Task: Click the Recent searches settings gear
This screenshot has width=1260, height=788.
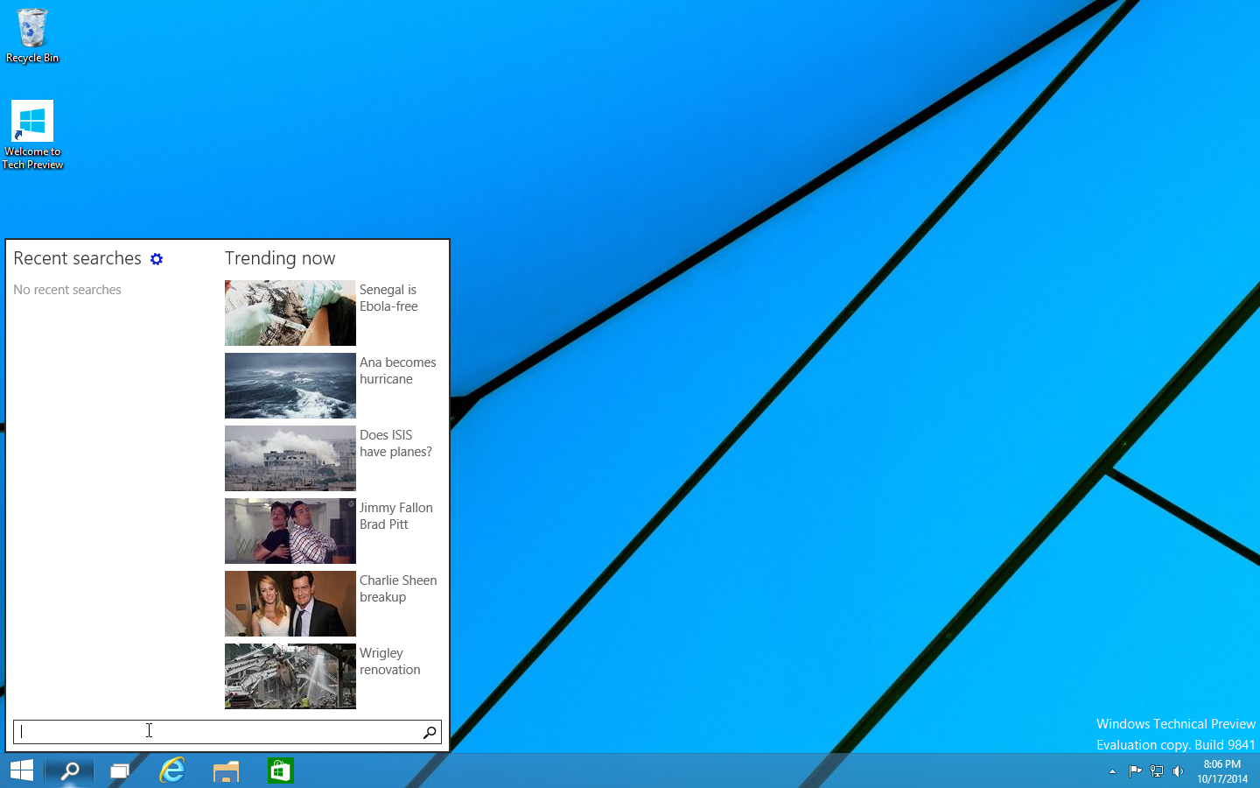Action: (x=157, y=259)
